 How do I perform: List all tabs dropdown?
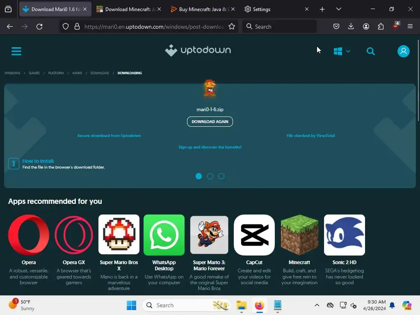338,9
